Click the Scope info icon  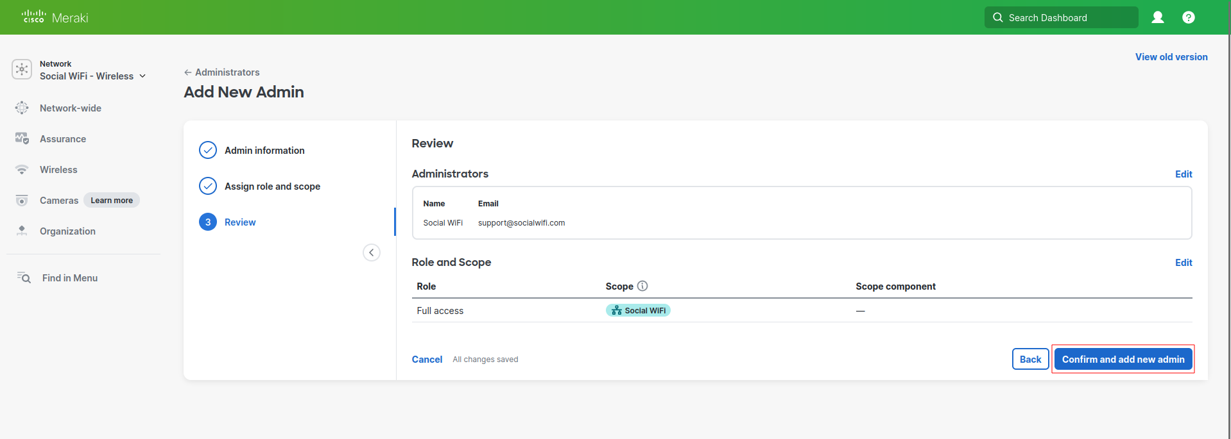642,286
